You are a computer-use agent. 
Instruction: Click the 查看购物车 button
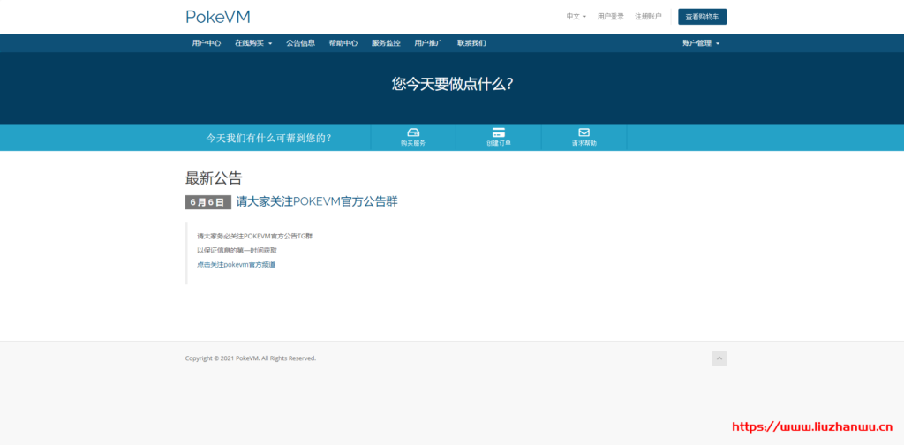point(702,17)
